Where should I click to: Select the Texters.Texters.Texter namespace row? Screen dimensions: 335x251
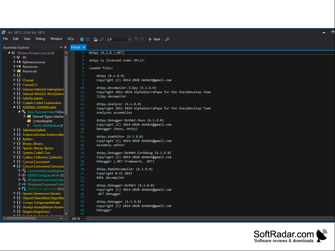click(38, 148)
